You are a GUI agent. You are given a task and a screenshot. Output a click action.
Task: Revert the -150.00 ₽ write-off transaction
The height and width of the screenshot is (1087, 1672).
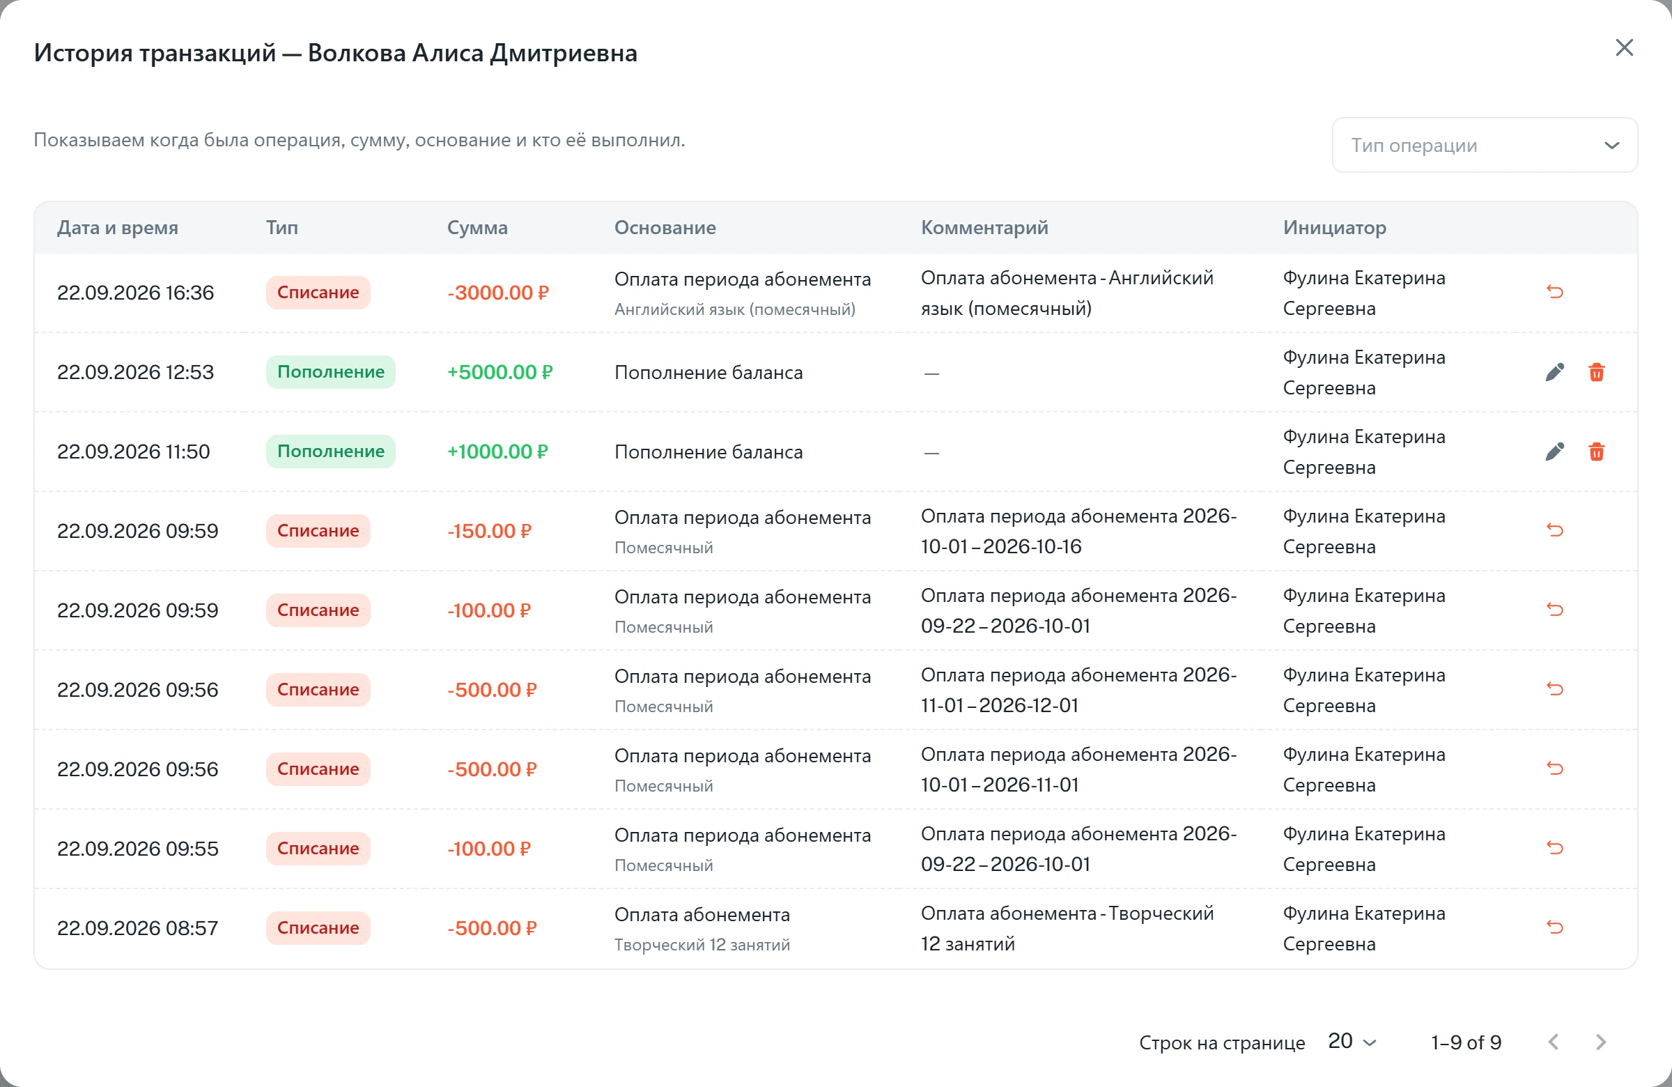[1555, 530]
